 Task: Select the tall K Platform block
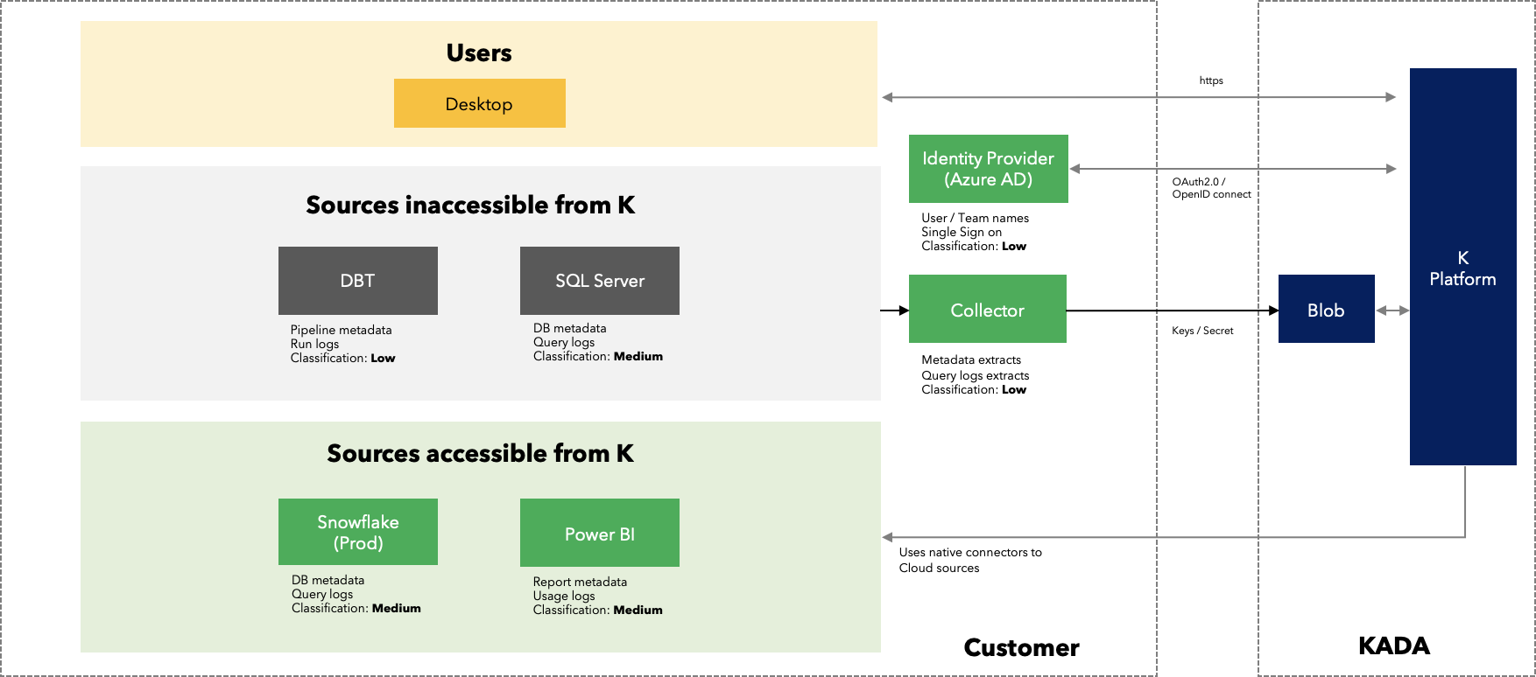1462,267
